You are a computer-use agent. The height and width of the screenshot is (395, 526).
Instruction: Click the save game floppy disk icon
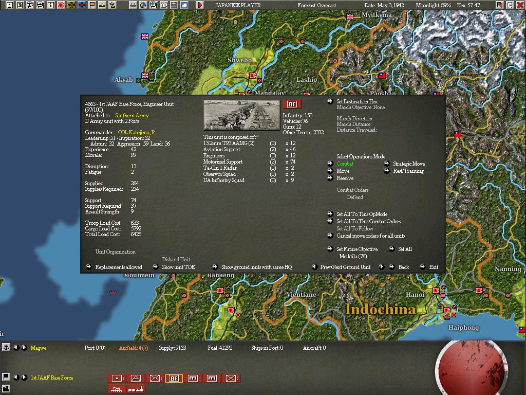(10, 5)
